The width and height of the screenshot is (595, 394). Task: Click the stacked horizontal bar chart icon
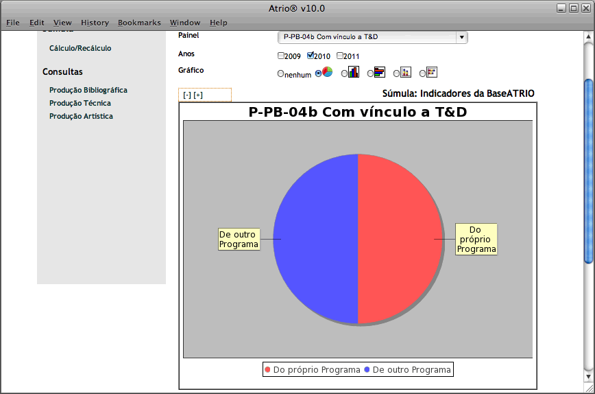tap(432, 72)
